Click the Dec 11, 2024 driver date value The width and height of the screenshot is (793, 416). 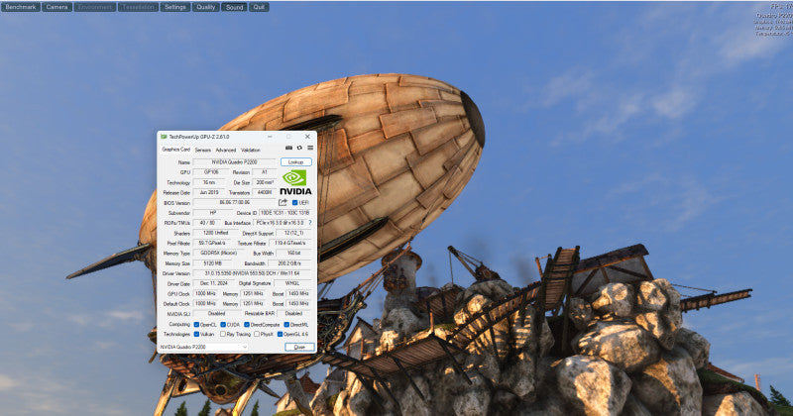pos(214,283)
